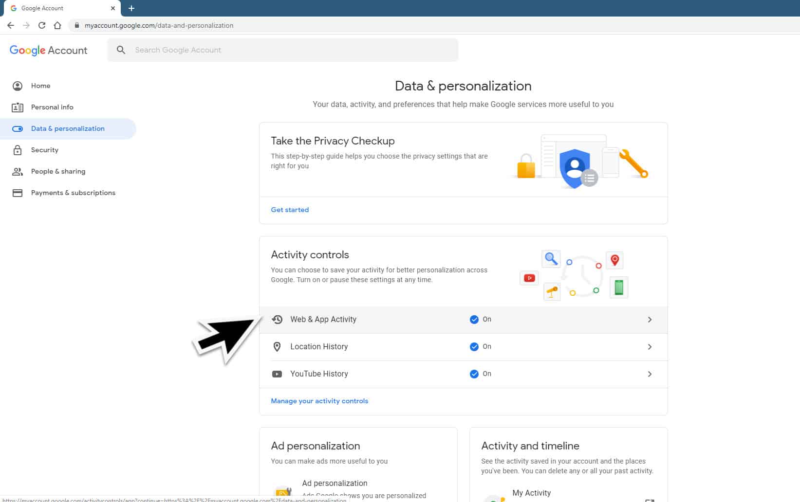This screenshot has height=502, width=800.
Task: Open My Activity item
Action: coord(568,493)
